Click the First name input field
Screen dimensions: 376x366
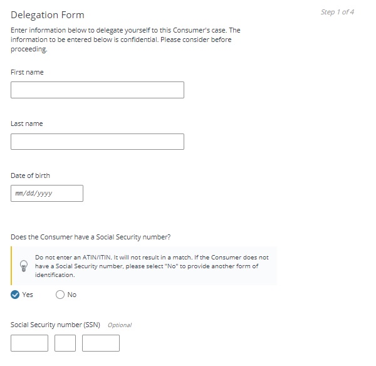[97, 90]
